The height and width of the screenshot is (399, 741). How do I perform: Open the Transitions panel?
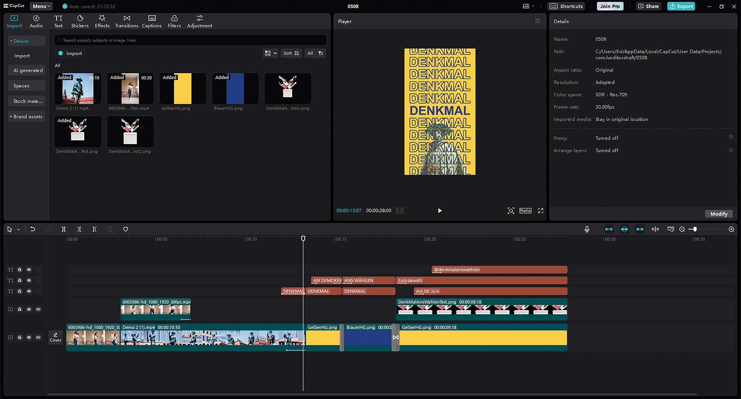(x=127, y=21)
